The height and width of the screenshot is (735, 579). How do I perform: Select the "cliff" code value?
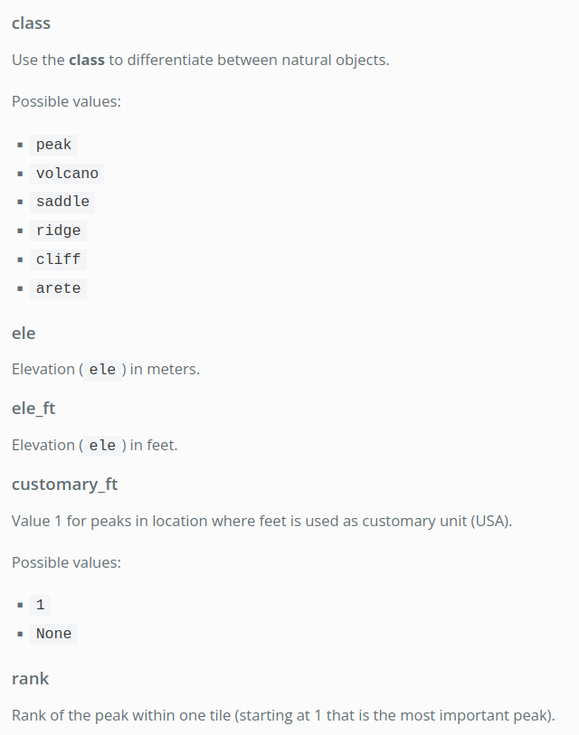click(x=58, y=259)
